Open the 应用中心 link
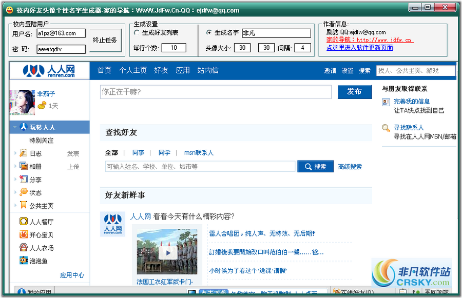 (x=72, y=275)
